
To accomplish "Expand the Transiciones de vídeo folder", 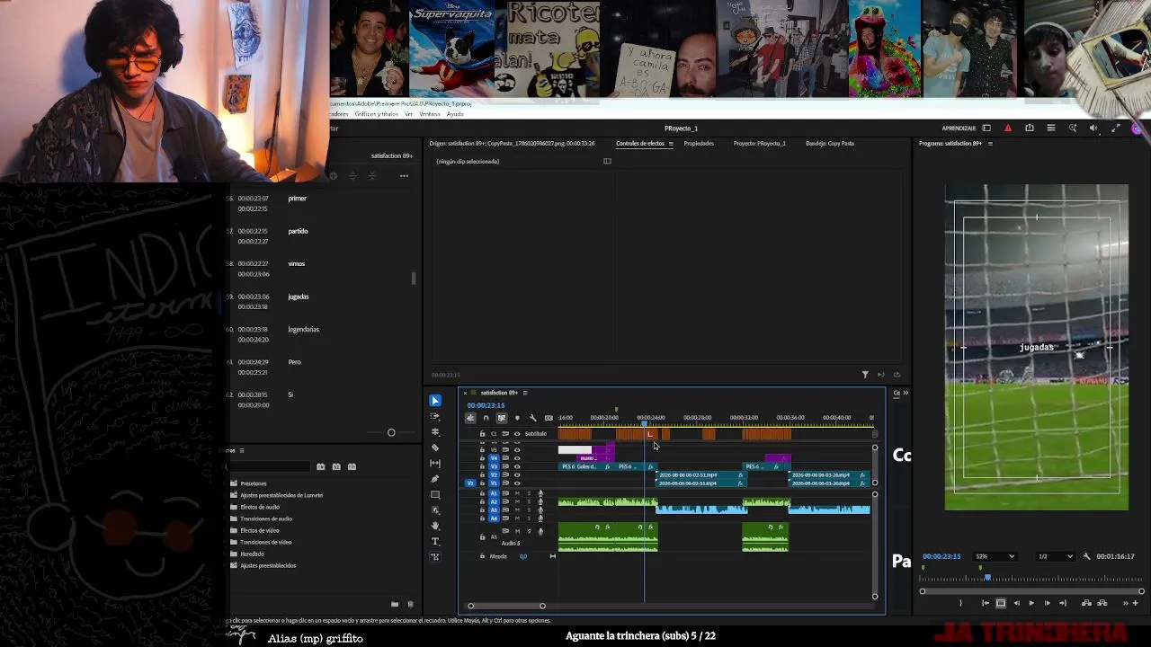I will [x=261, y=542].
